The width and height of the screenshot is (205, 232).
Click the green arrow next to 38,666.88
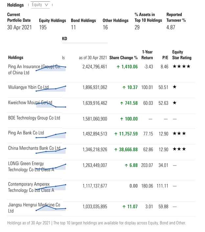tap(116, 150)
